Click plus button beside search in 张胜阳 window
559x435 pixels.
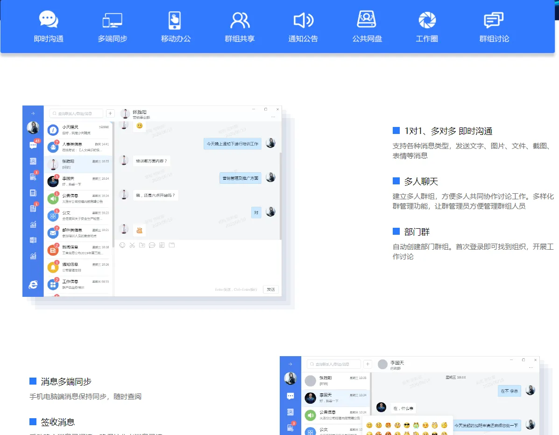tap(110, 113)
